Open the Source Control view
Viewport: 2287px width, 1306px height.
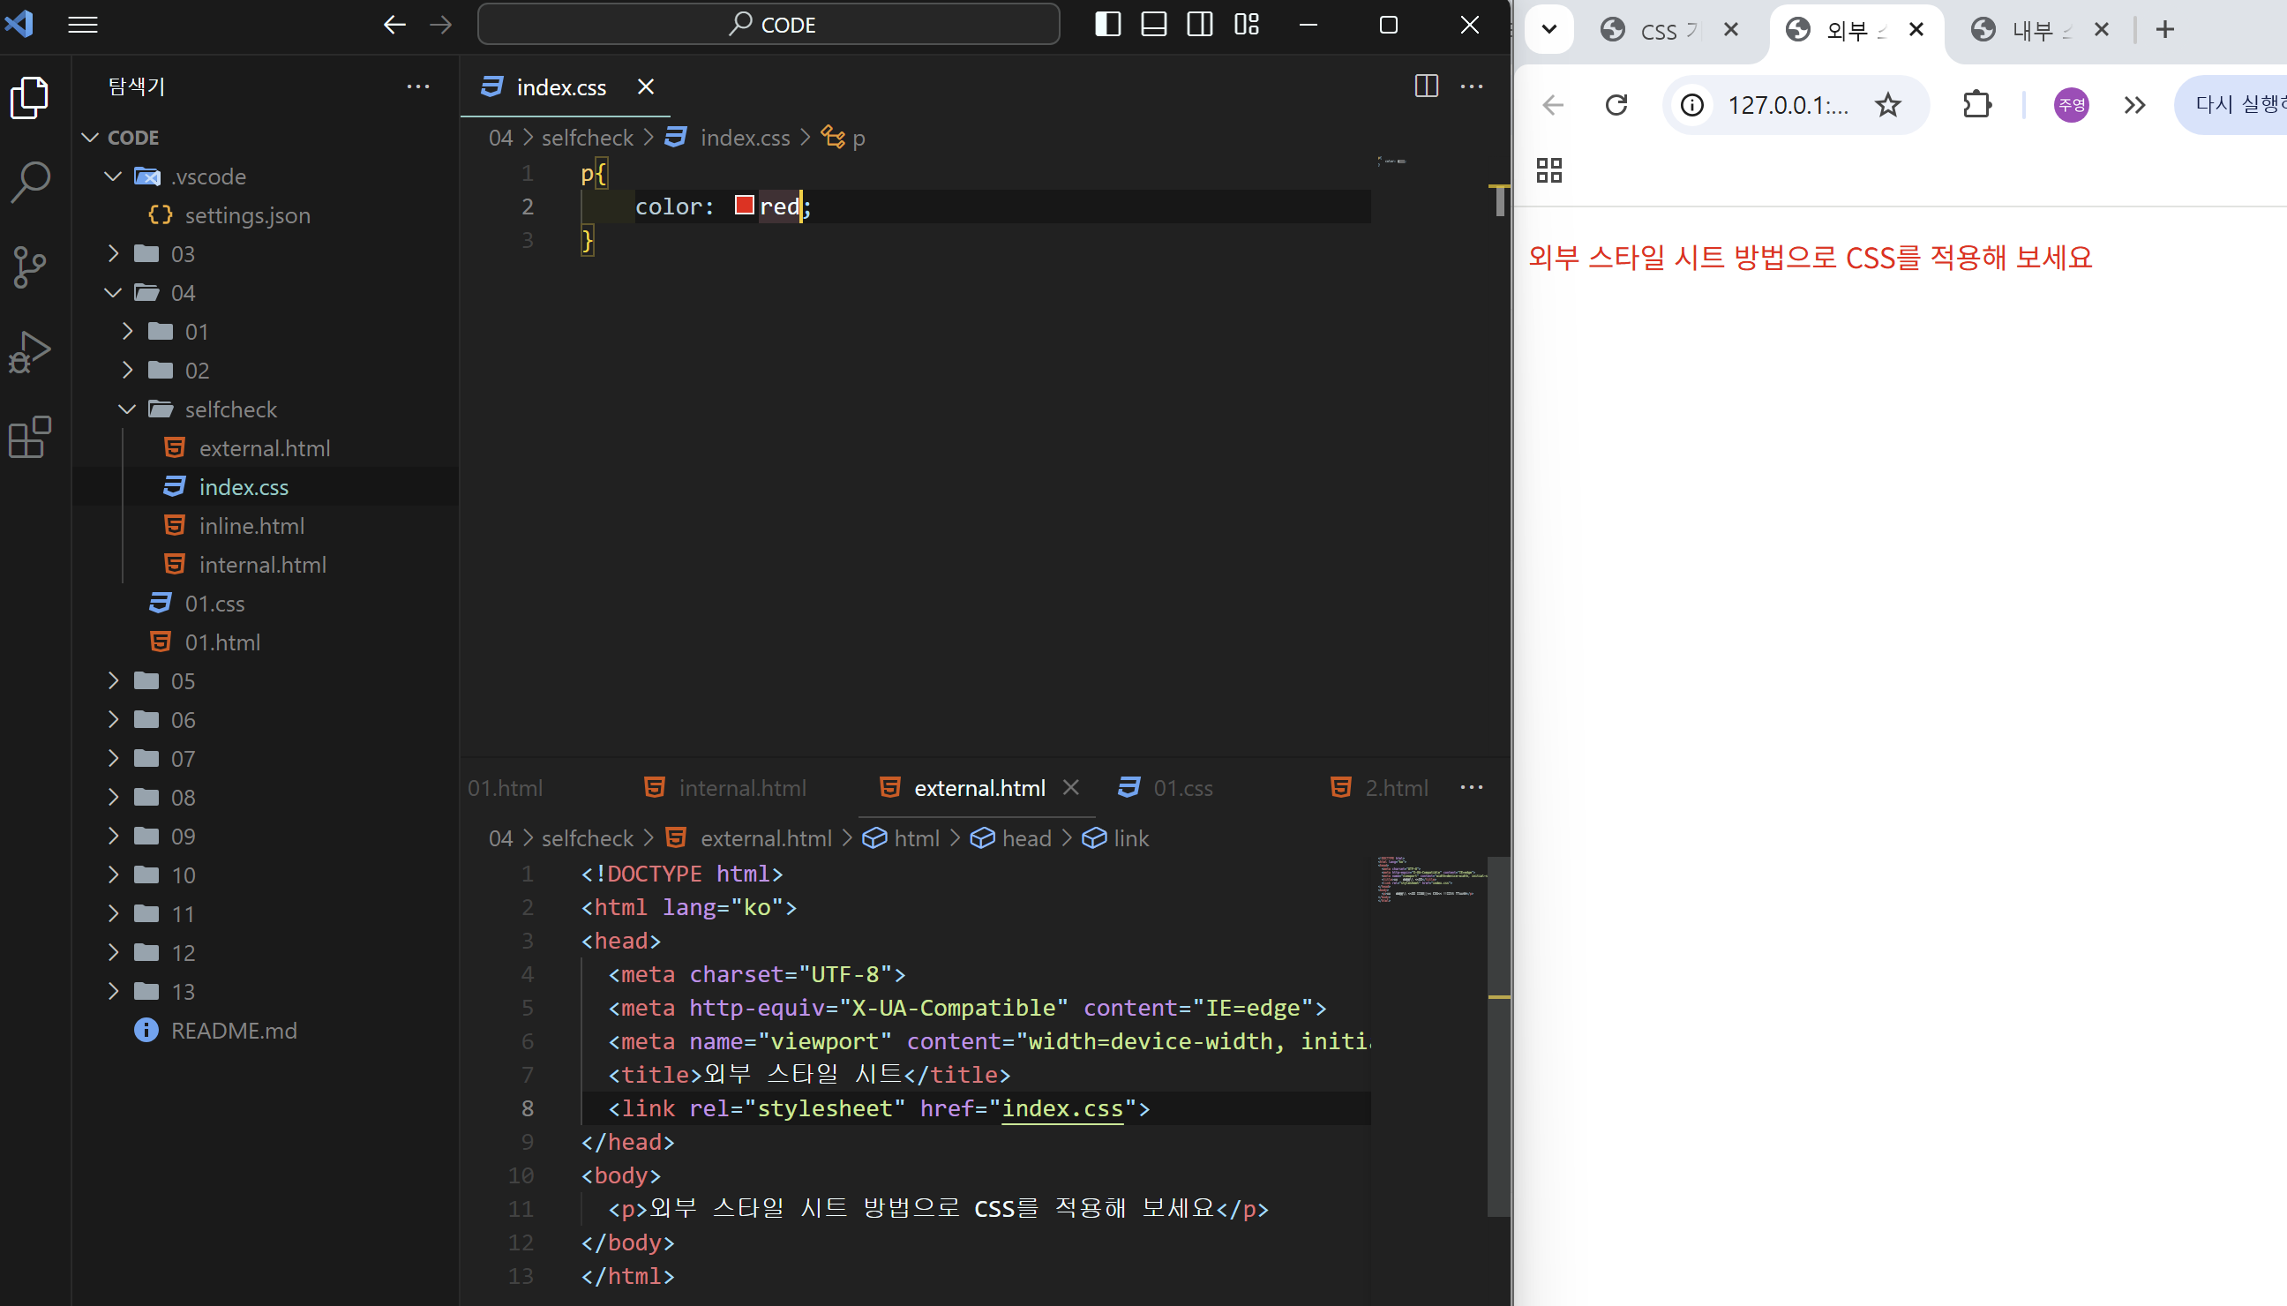pos(31,266)
